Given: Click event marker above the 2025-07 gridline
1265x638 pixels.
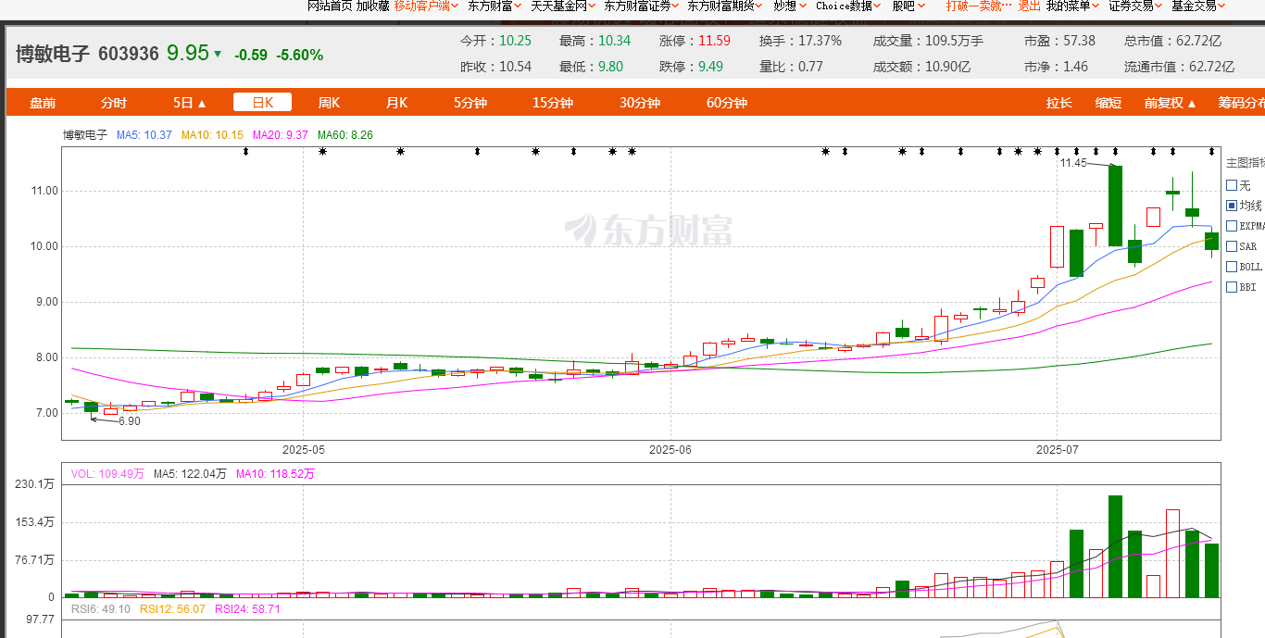Looking at the screenshot, I should [x=1058, y=151].
